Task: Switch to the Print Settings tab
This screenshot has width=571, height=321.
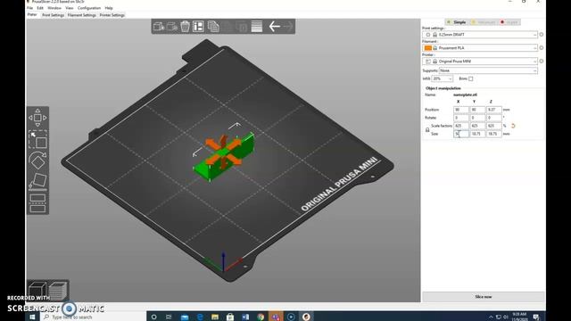Action: pos(53,15)
